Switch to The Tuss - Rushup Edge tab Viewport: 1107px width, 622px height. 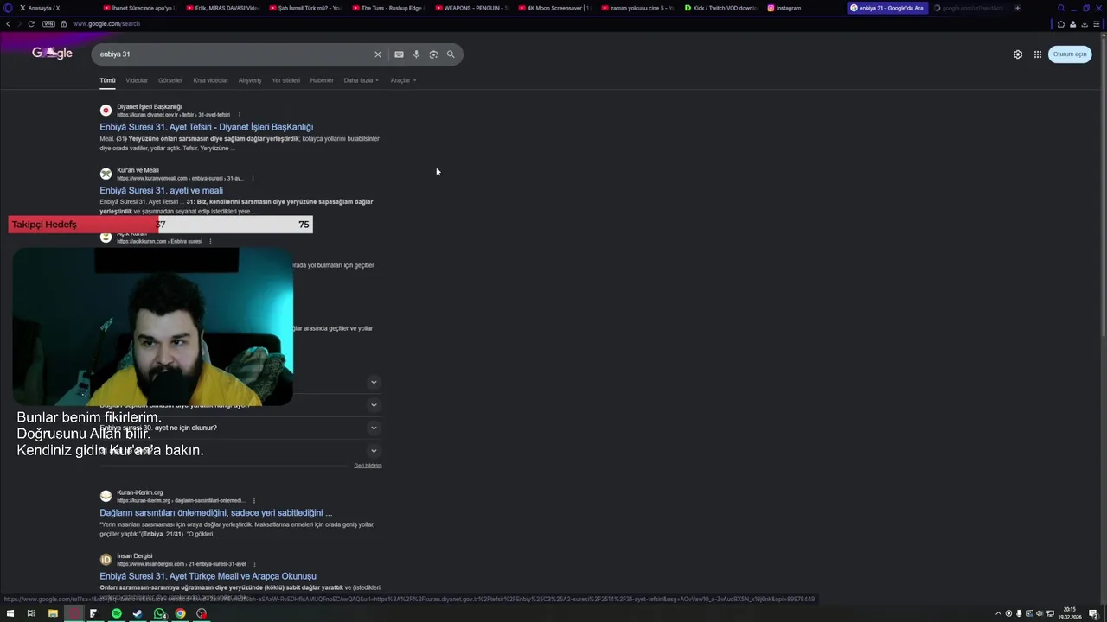point(387,8)
